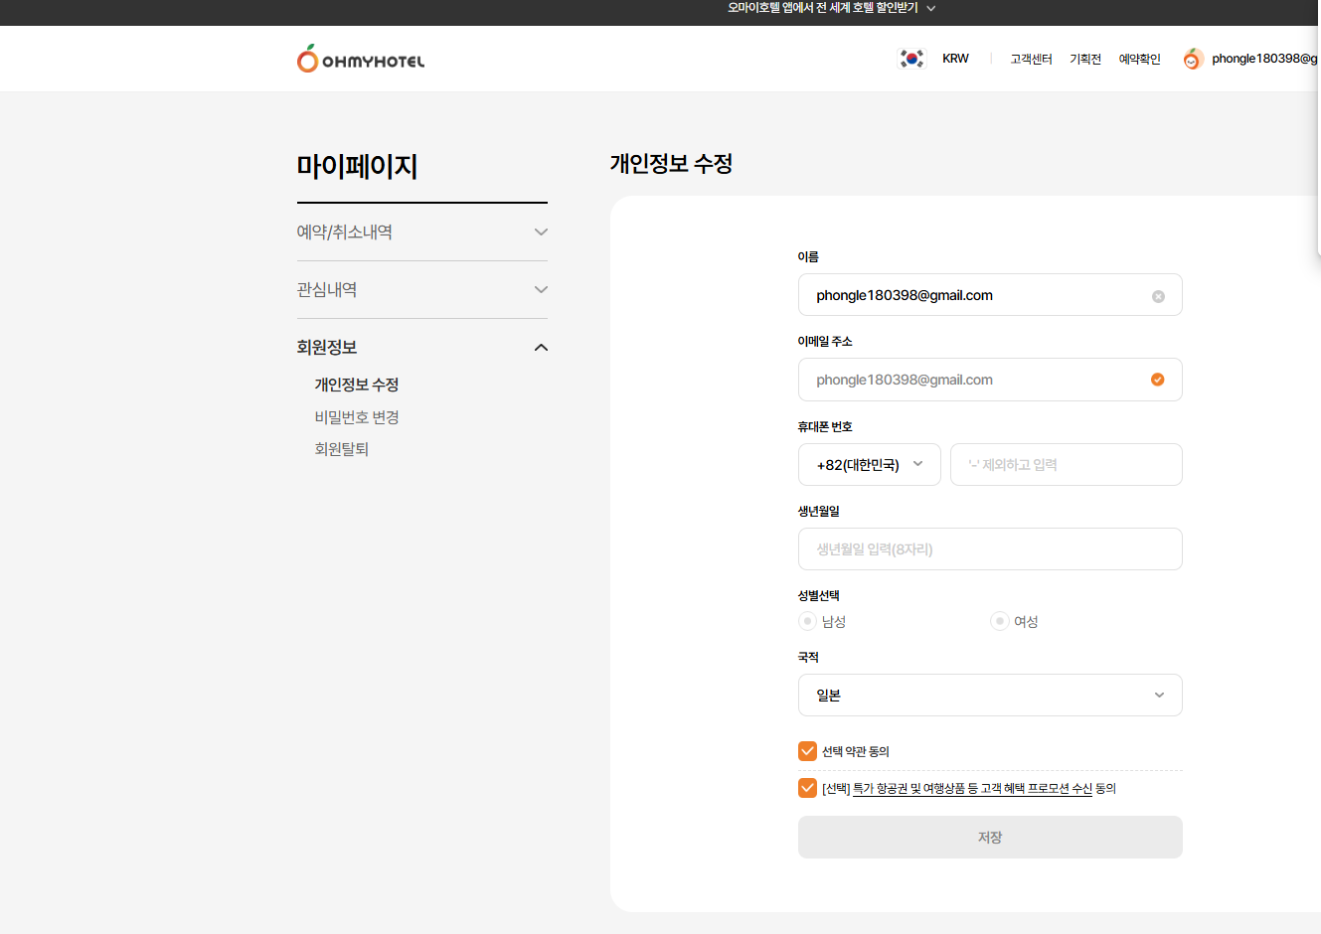
Task: Expand the top app discount banner arrow
Action: 931,8
